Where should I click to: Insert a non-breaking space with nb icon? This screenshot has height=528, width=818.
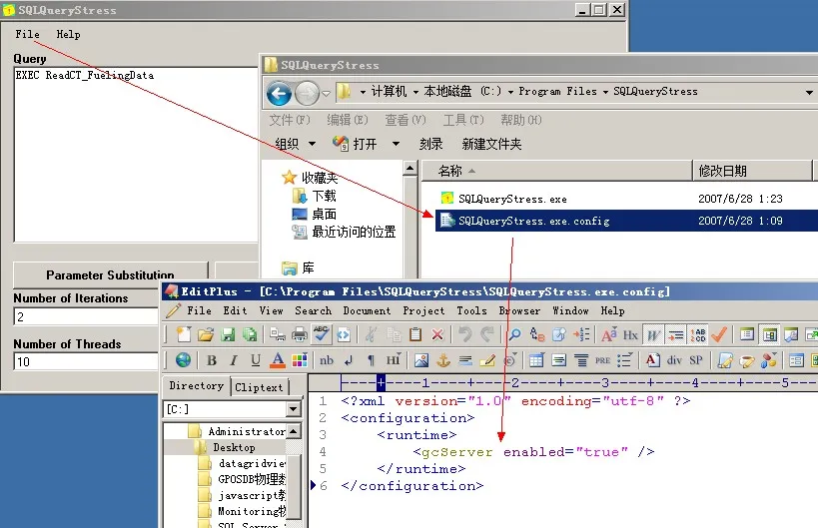pyautogui.click(x=327, y=359)
